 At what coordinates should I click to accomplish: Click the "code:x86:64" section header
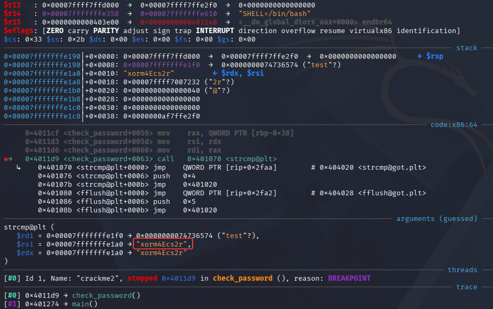[454, 125]
